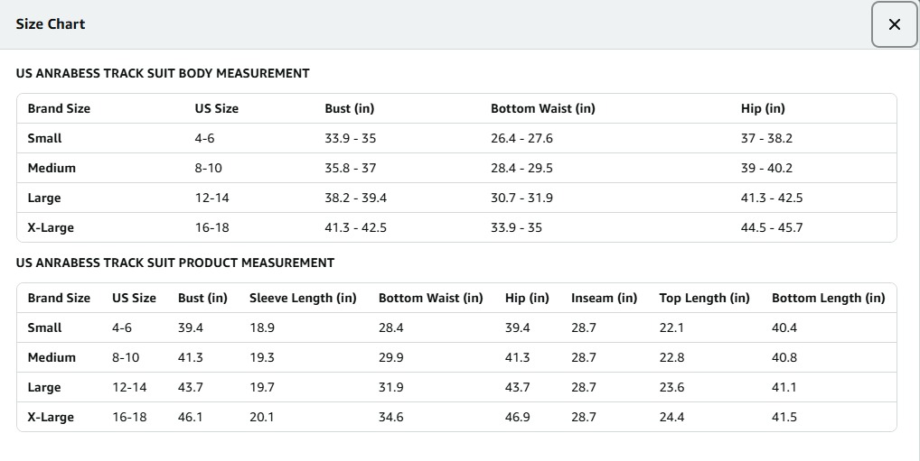Select X-Large row label in product measurement table

click(x=51, y=417)
